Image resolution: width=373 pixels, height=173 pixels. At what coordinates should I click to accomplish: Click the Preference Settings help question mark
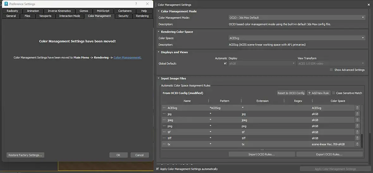click(136, 4)
